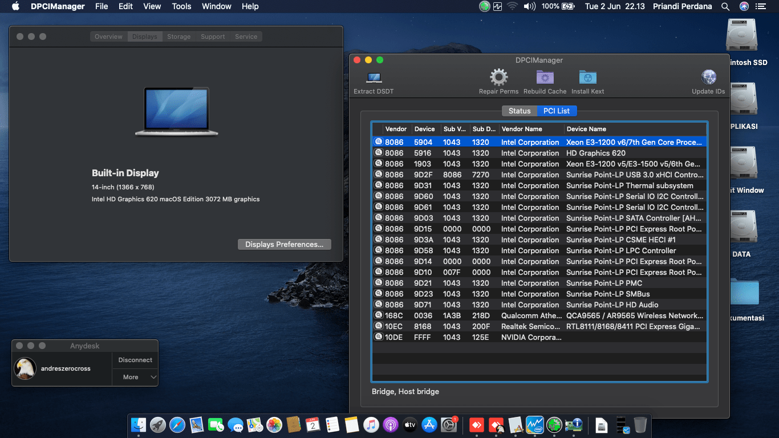This screenshot has height=438, width=779.
Task: Select the PCI List tab
Action: 557,111
